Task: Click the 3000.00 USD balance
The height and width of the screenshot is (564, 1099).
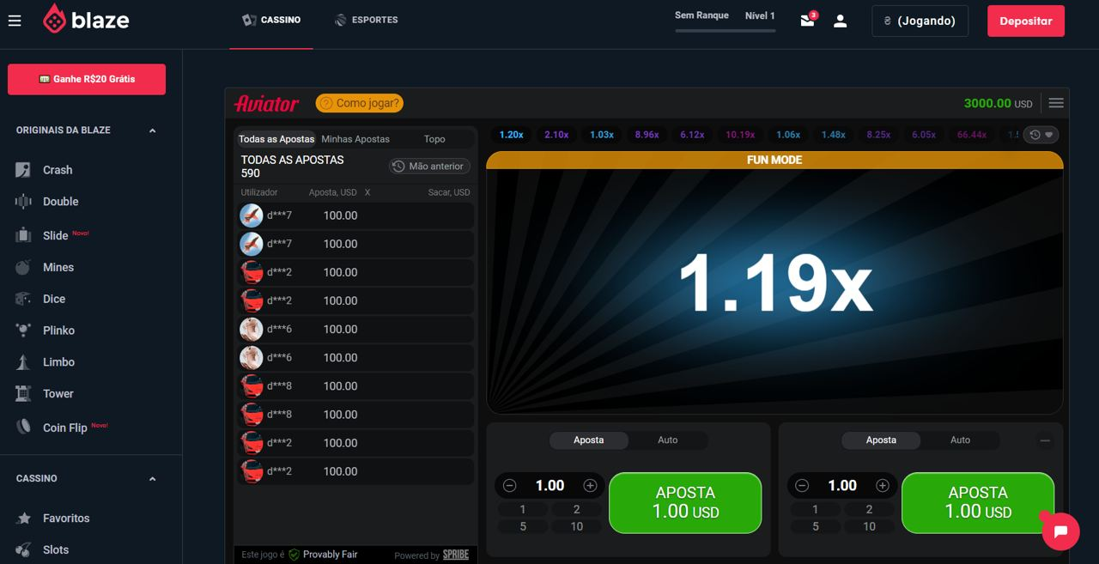Action: tap(998, 103)
